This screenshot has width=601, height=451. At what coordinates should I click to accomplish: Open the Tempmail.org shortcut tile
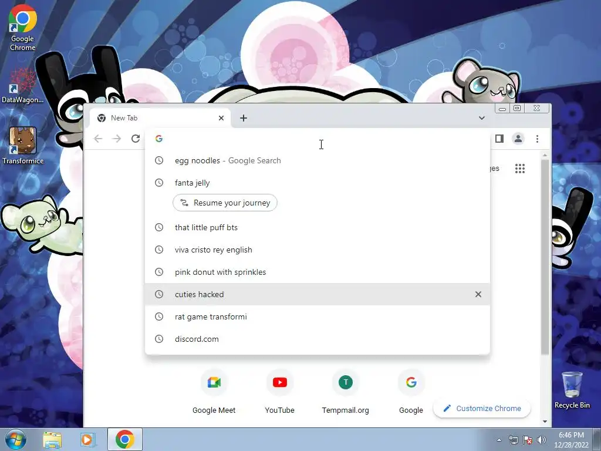[345, 392]
